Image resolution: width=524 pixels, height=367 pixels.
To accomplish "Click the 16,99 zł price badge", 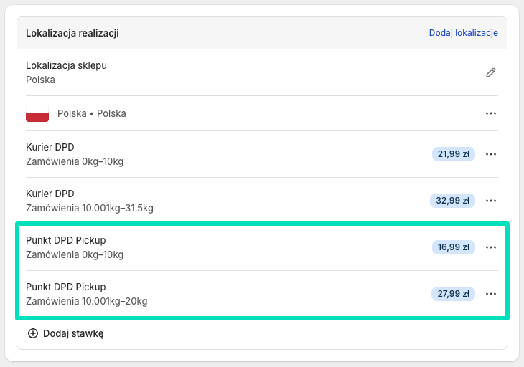I will tap(453, 247).
